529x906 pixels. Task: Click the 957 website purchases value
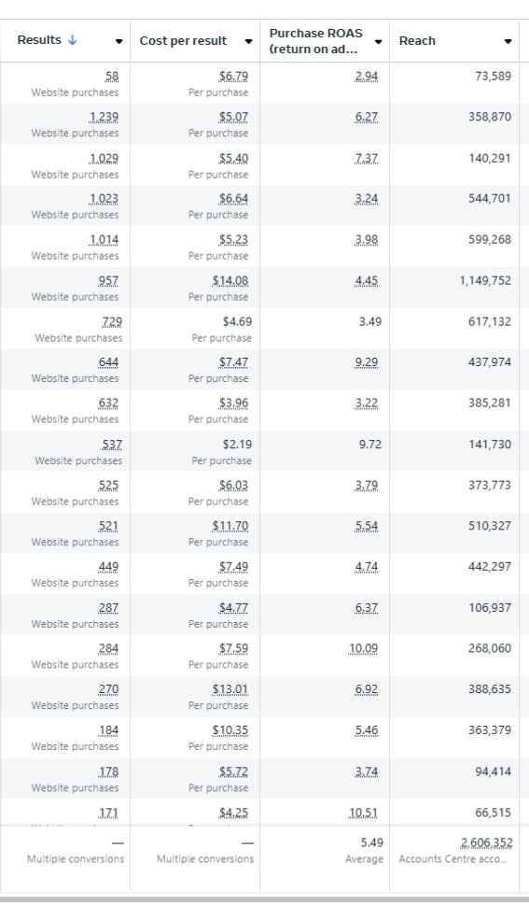pos(108,280)
